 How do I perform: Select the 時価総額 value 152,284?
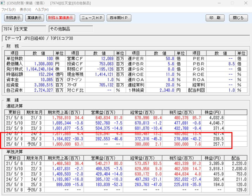coord(46,75)
